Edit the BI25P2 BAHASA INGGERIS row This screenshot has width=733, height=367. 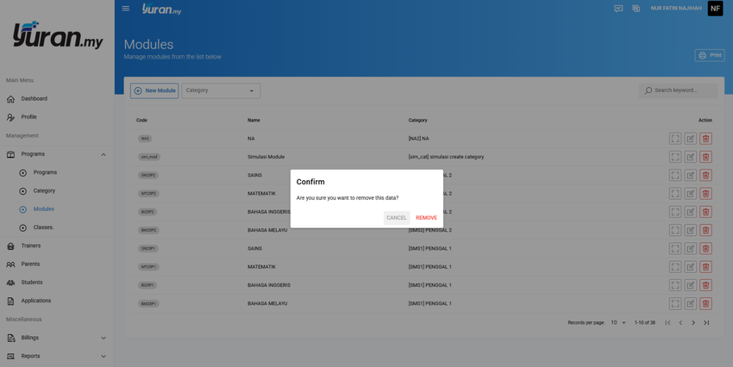tap(691, 212)
